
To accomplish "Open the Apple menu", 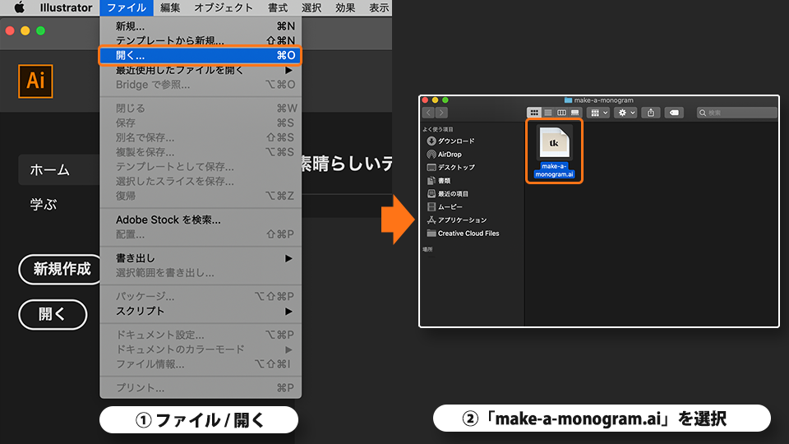I will [x=19, y=7].
